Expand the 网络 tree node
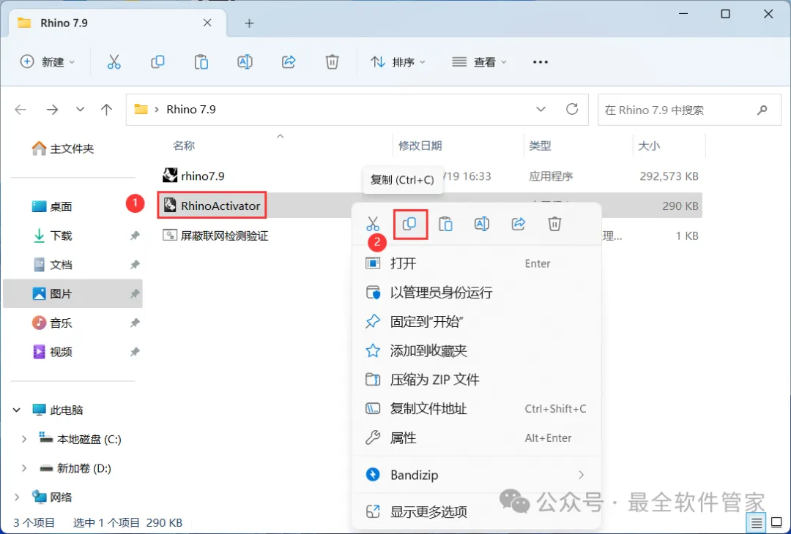Screen dimensions: 791x534 click(x=17, y=497)
